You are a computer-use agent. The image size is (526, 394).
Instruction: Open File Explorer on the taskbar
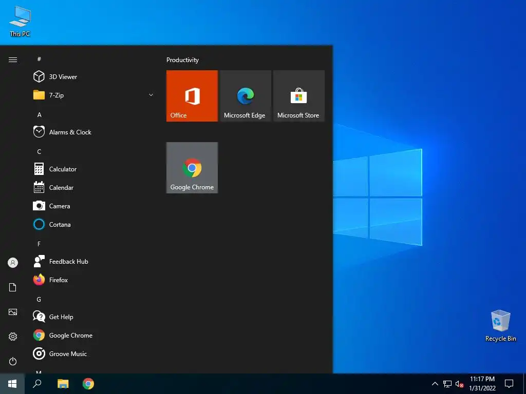pyautogui.click(x=63, y=384)
